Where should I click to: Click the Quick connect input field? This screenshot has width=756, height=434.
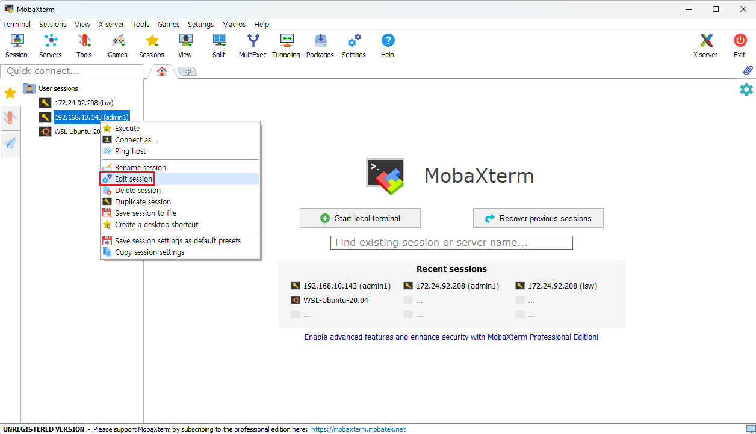click(x=72, y=71)
